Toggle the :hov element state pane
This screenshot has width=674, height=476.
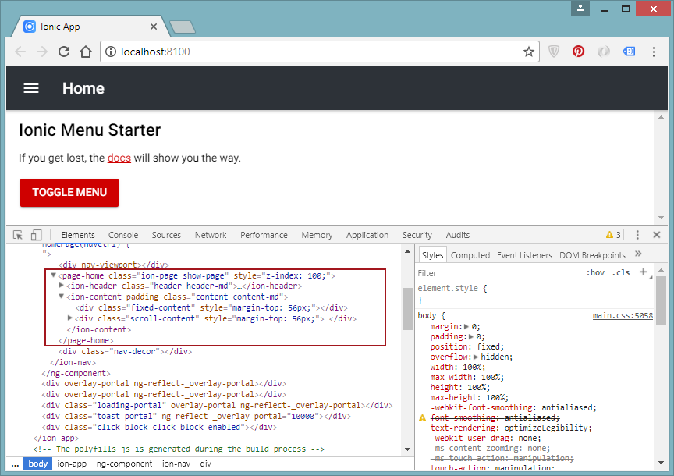tap(595, 272)
